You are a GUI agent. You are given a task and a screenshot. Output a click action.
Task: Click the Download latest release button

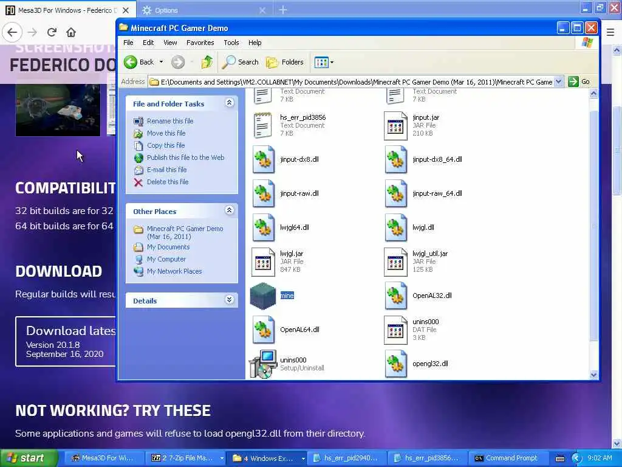(x=66, y=342)
